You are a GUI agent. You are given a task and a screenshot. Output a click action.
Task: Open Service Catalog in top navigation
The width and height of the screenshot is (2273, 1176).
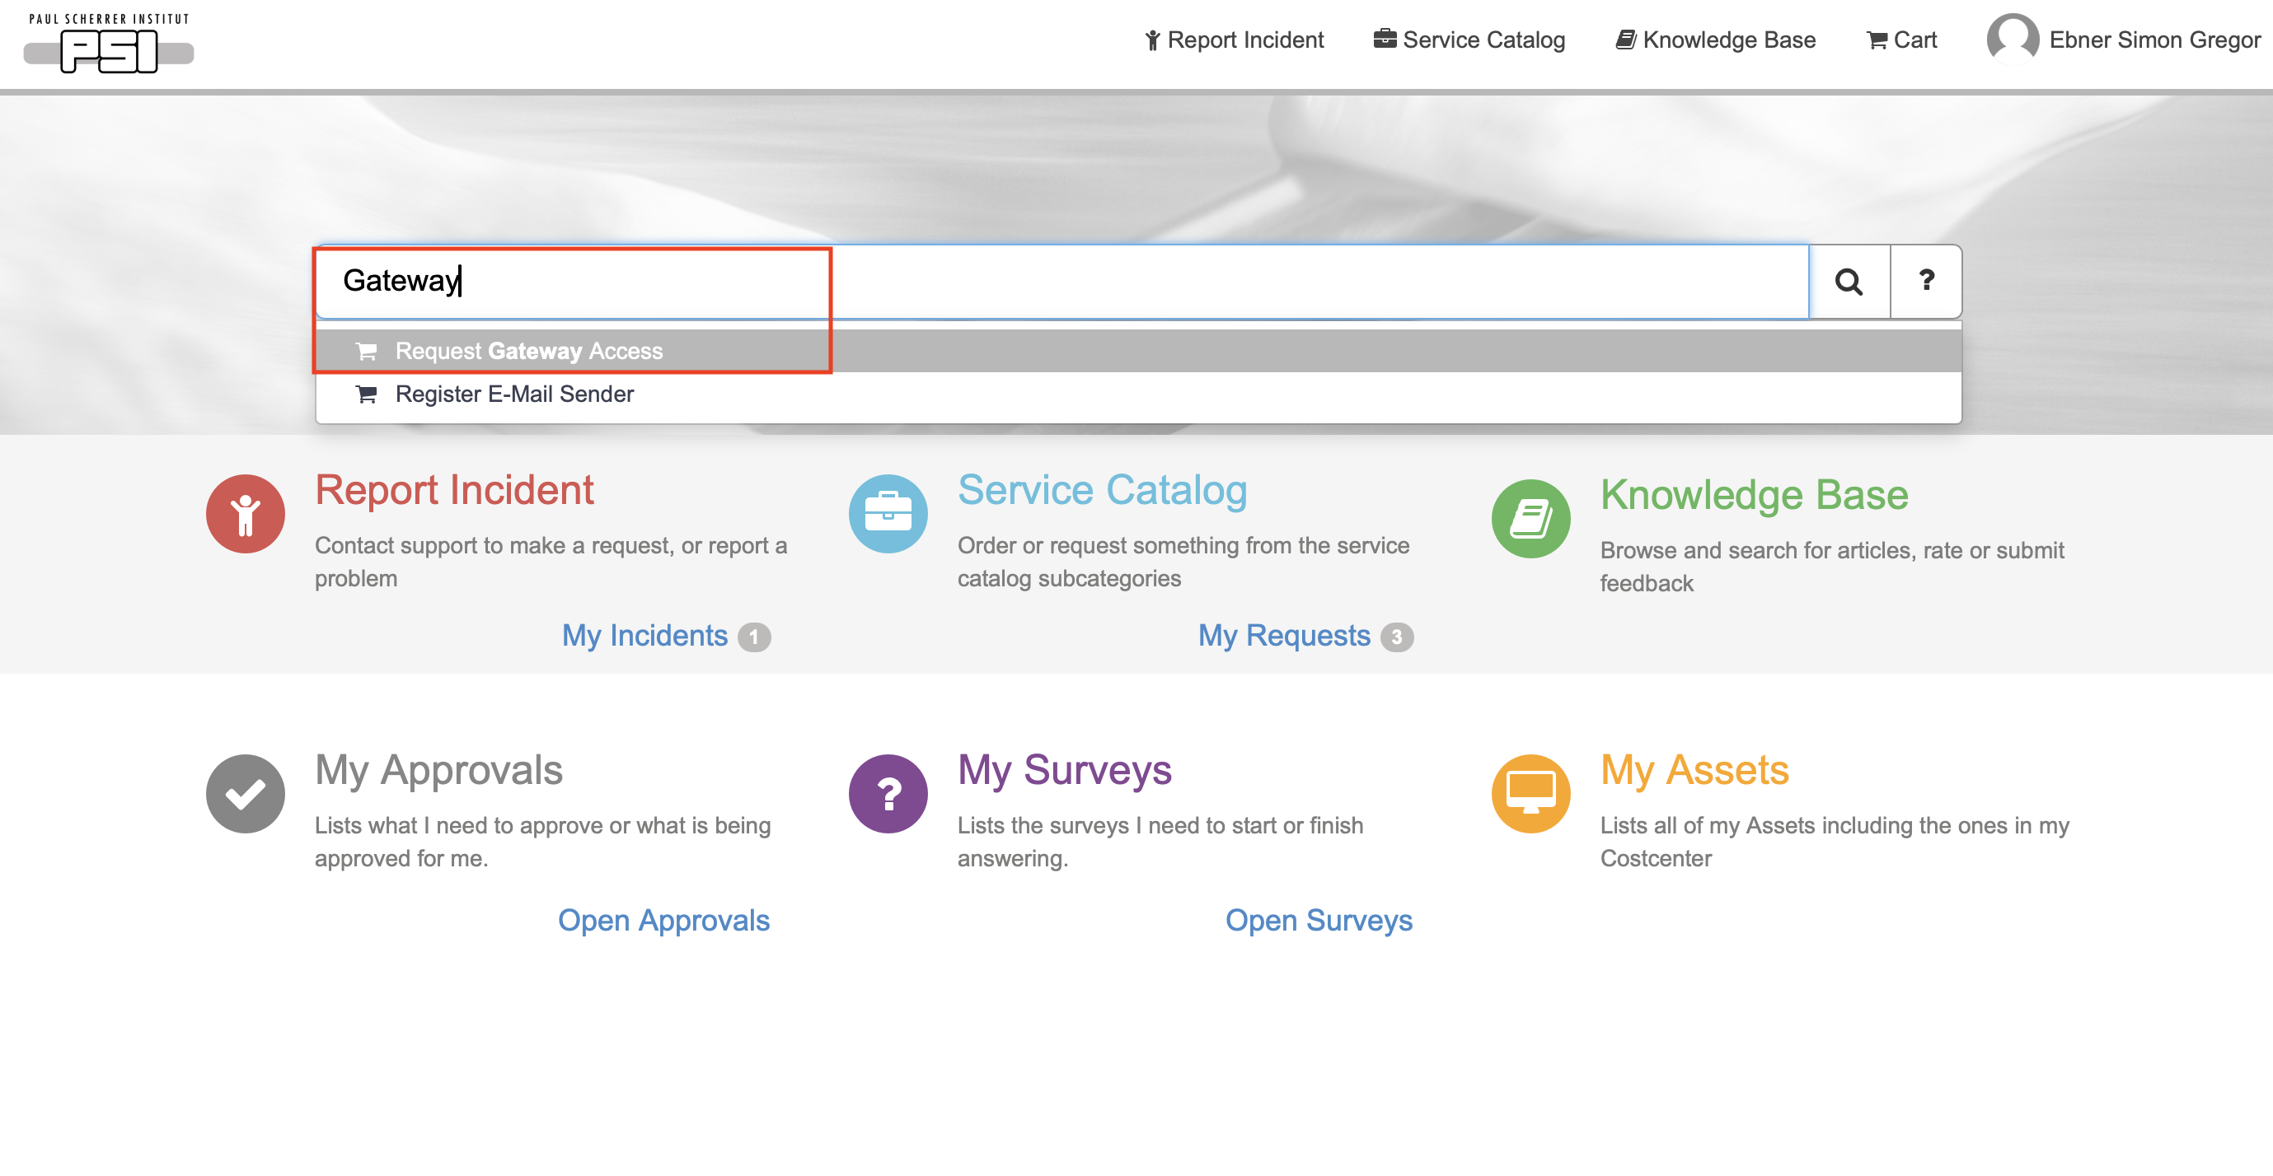(1469, 40)
